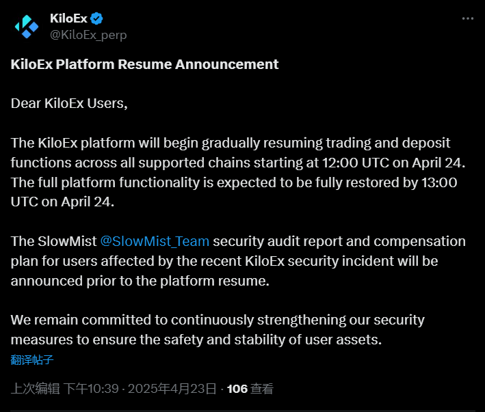Click the 查看 views label
This screenshot has height=412, width=485.
click(x=262, y=389)
